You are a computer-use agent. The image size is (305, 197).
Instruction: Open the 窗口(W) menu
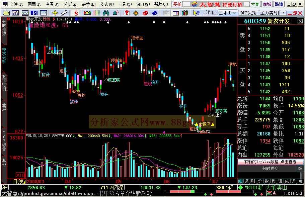tap(143, 4)
